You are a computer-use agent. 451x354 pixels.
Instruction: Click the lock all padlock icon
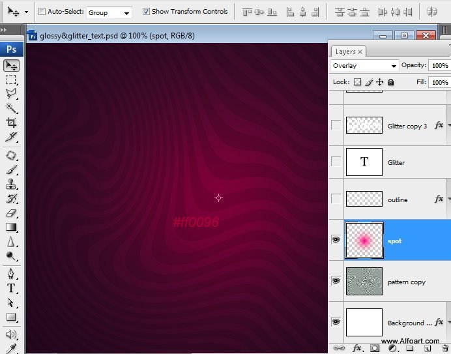[x=391, y=82]
